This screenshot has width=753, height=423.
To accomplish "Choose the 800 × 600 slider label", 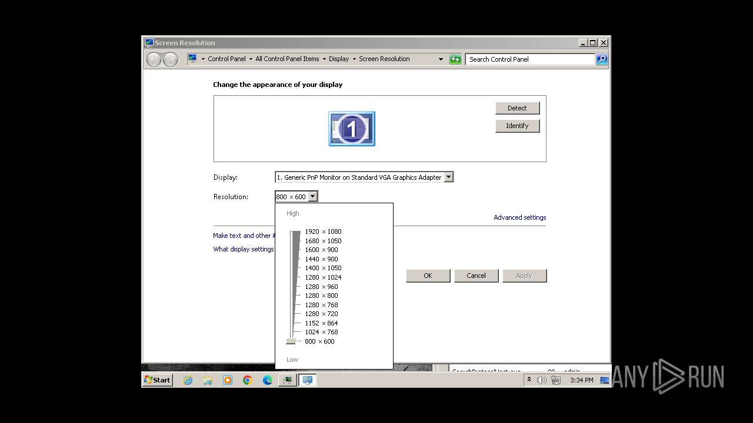I will (319, 341).
